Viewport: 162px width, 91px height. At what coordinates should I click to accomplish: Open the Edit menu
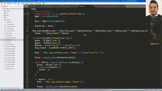5,3
